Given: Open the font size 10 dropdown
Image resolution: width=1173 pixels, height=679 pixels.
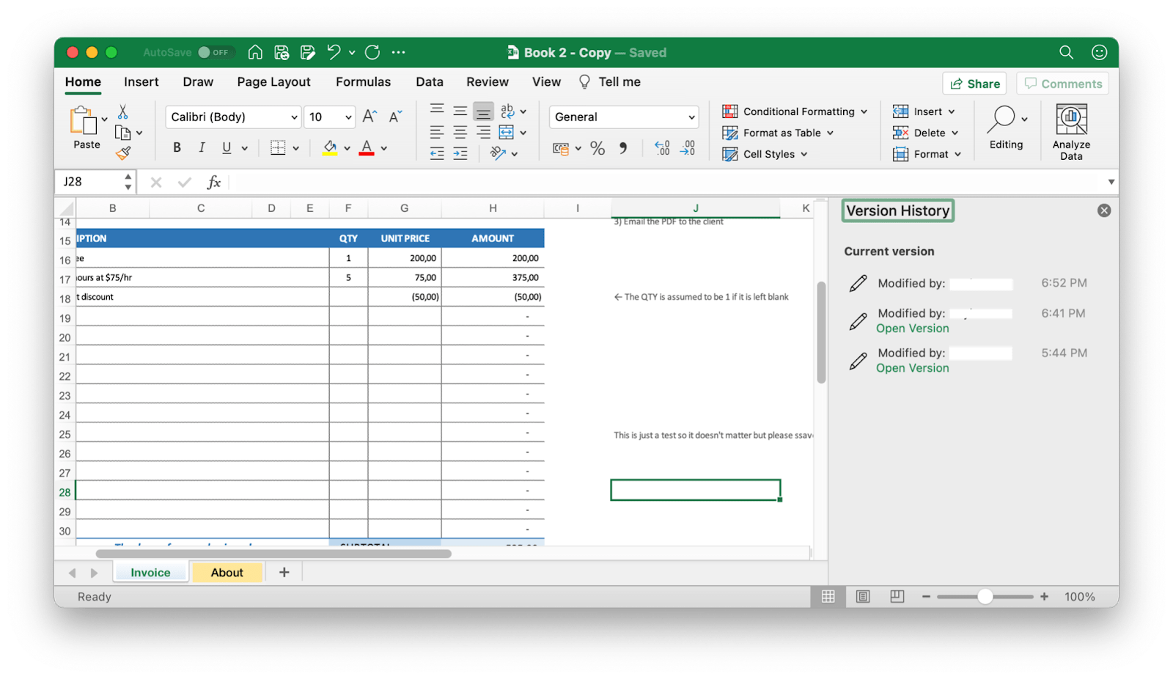Looking at the screenshot, I should point(329,117).
